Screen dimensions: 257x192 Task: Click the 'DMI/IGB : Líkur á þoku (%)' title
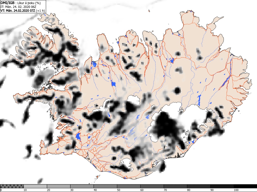click(21, 3)
